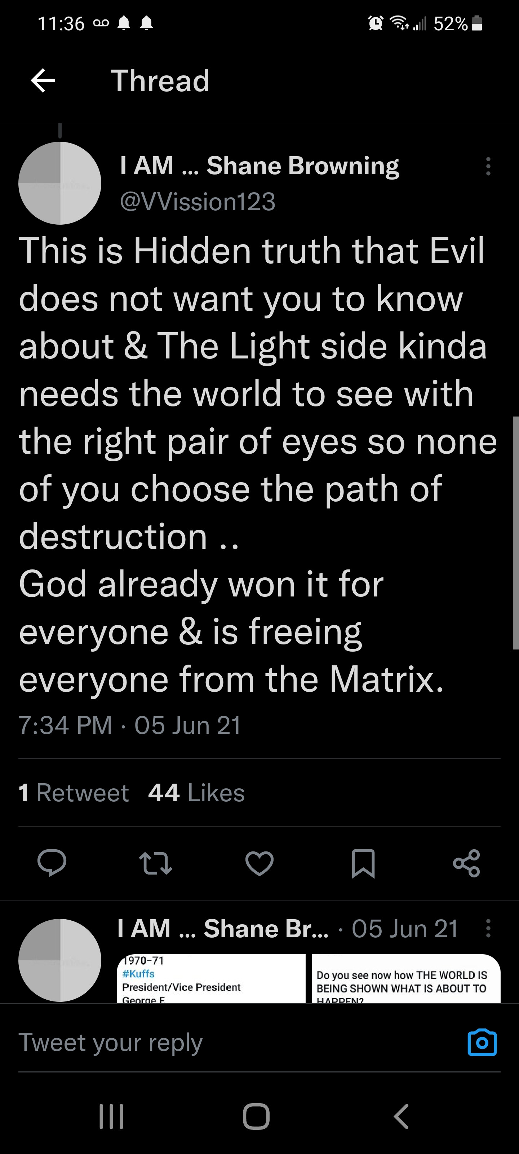Bookmark this tweet

363,863
